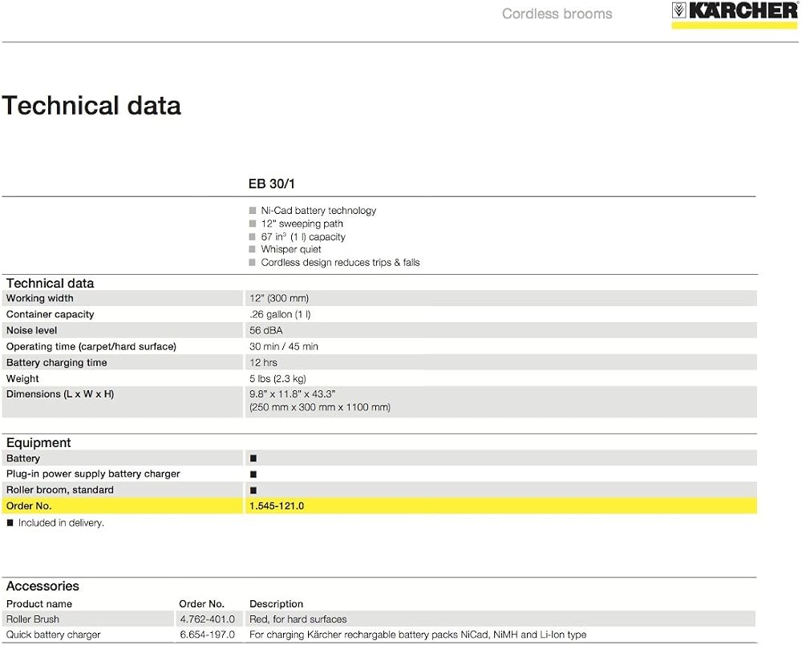Click the 'Working width' row label
The height and width of the screenshot is (645, 802).
pos(39,298)
